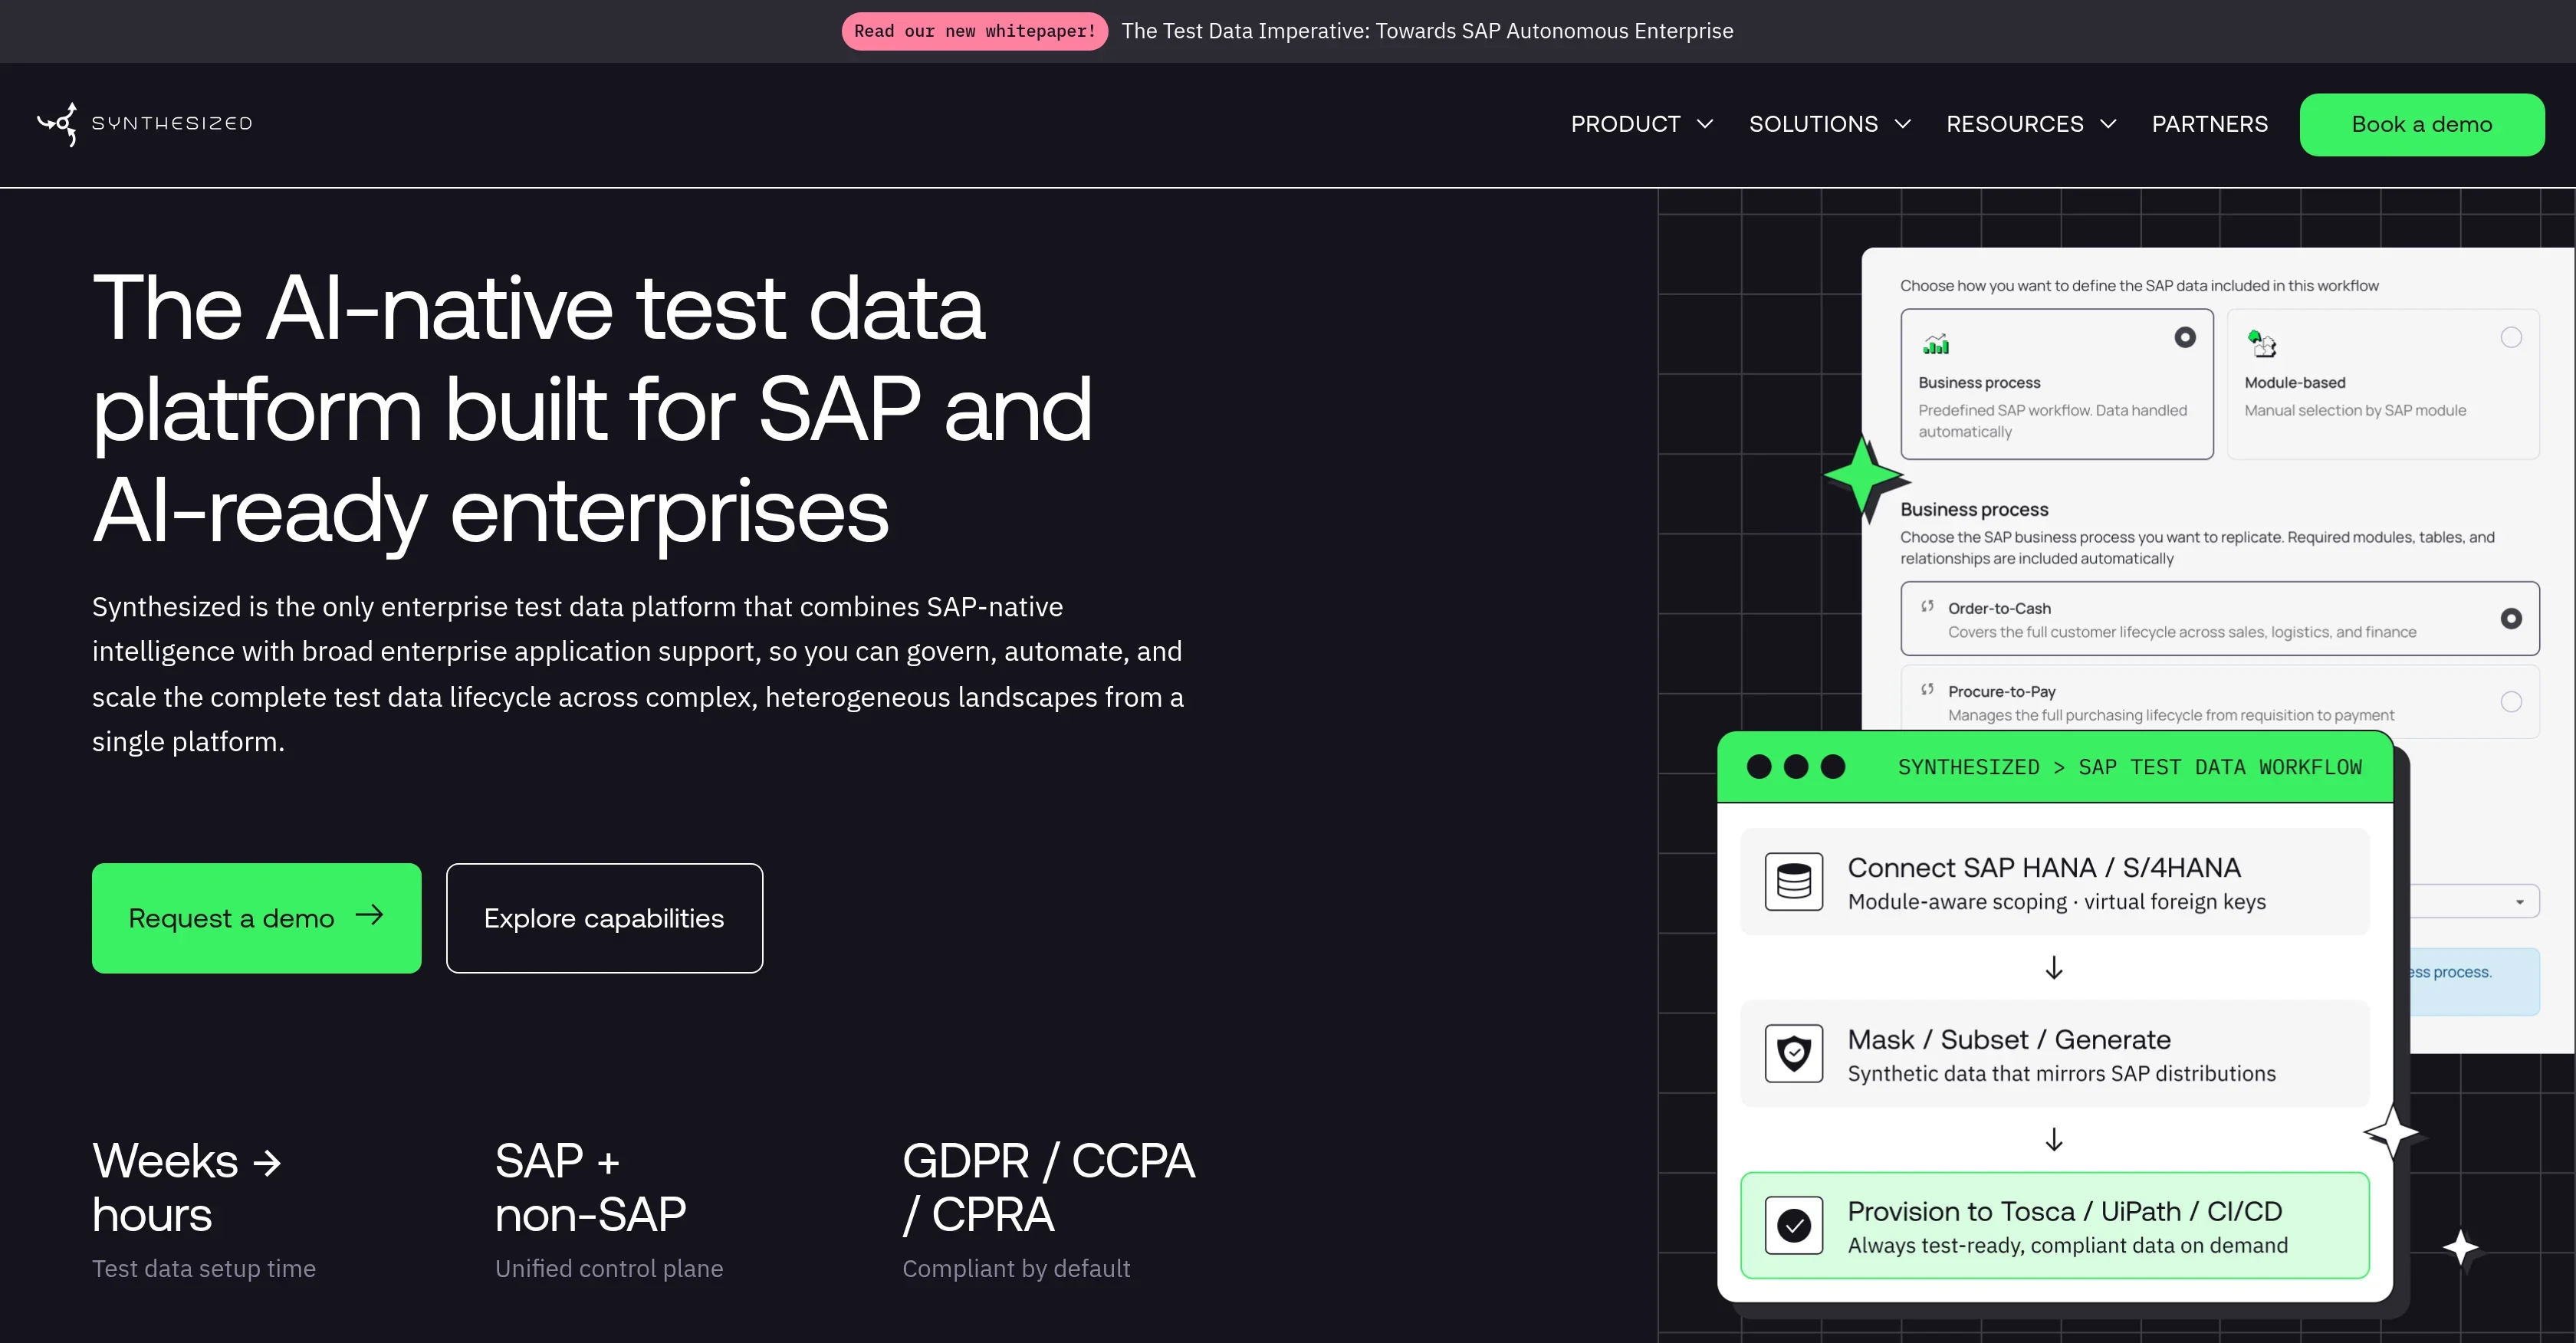Click 'SYNTHESIZED > SAP TEST DATA WORKFLOW' title text
This screenshot has width=2576, height=1343.
click(x=2129, y=767)
